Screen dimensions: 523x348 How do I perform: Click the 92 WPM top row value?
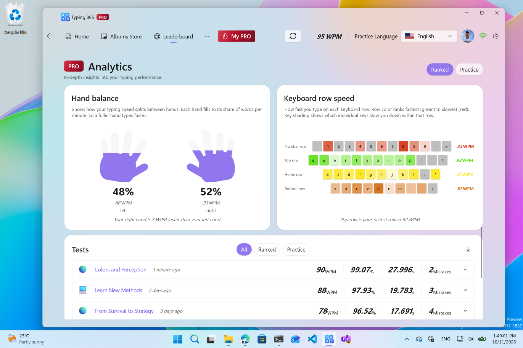pos(465,161)
